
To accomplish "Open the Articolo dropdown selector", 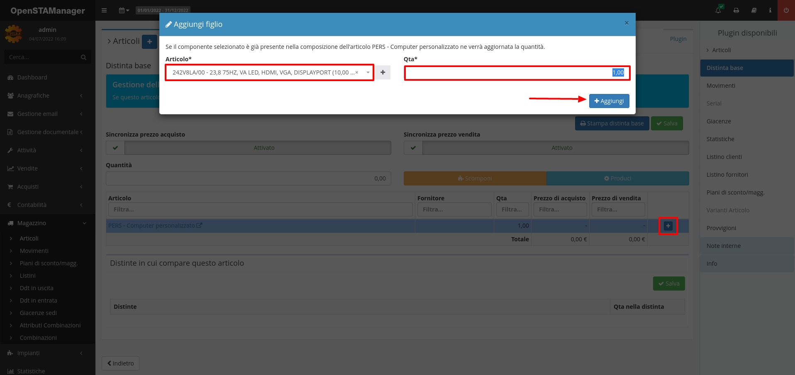I will coord(266,72).
